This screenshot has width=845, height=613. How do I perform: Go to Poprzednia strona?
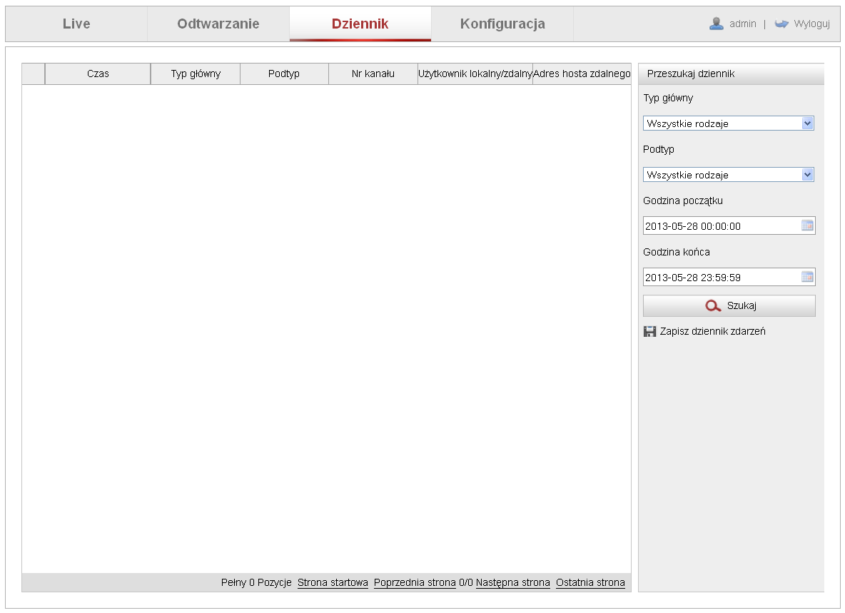click(x=415, y=582)
